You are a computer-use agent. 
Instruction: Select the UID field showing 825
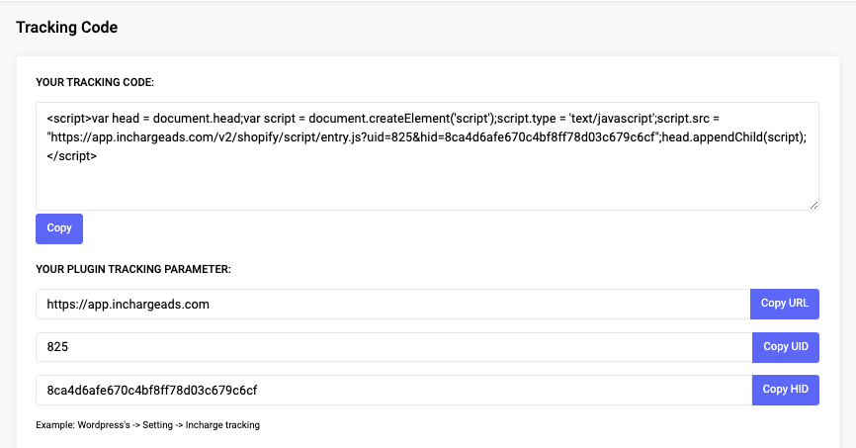pos(394,347)
